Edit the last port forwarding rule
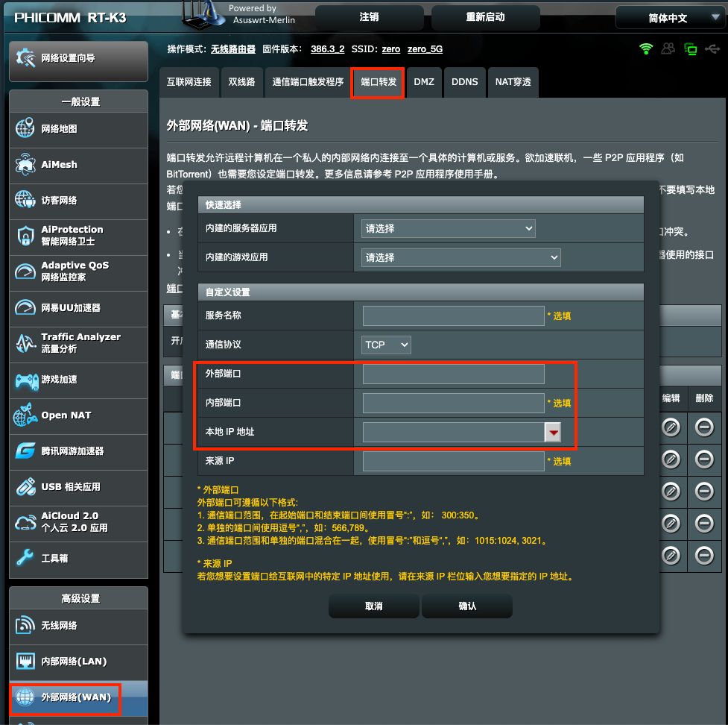This screenshot has height=725, width=728. click(x=671, y=556)
